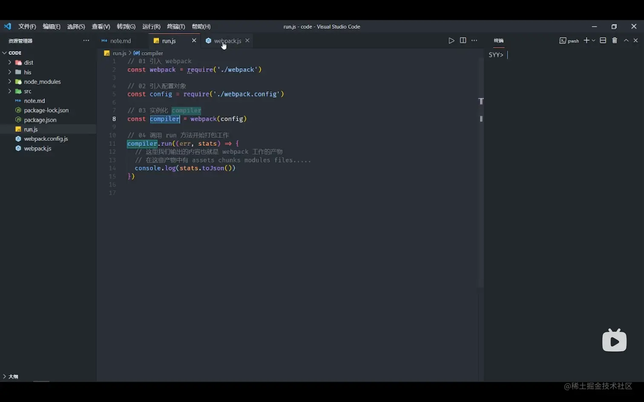Kill terminal with the trash icon

pyautogui.click(x=615, y=40)
